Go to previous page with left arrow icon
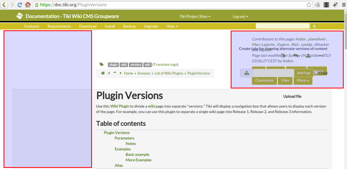This screenshot has width=347, height=169. [x=109, y=73]
